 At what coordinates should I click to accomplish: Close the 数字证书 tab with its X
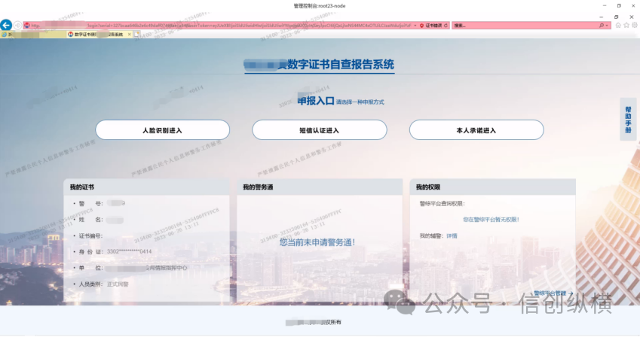(x=130, y=35)
